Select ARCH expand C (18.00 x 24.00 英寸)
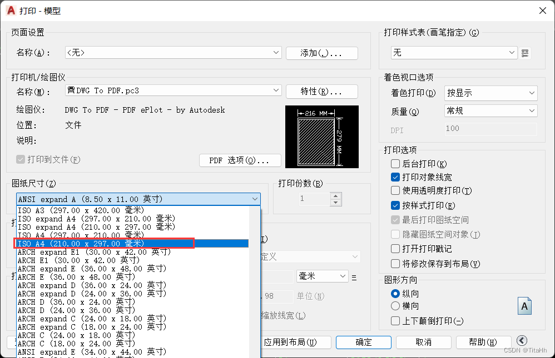Image resolution: width=555 pixels, height=358 pixels. coord(133,327)
